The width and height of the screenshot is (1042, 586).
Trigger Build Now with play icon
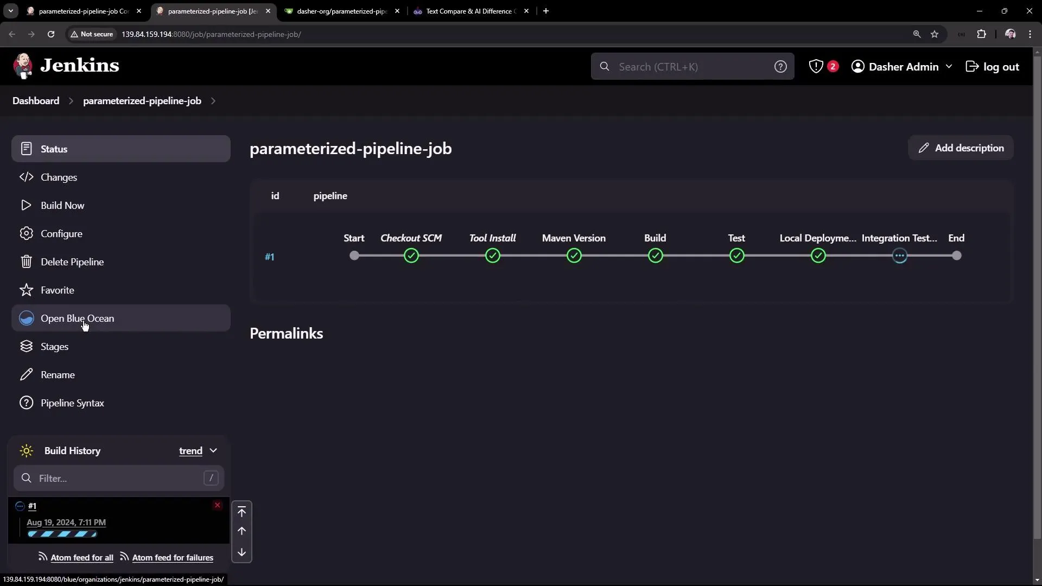[x=26, y=205]
